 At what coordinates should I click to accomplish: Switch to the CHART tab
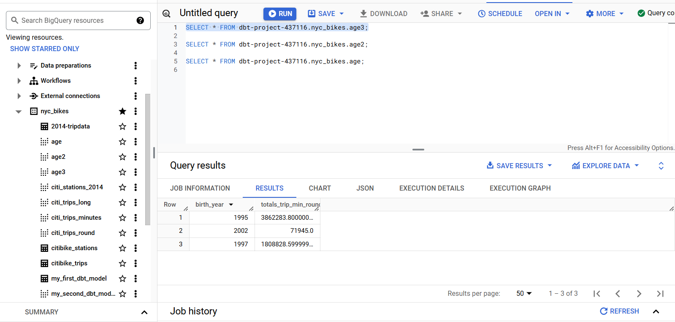click(x=320, y=188)
